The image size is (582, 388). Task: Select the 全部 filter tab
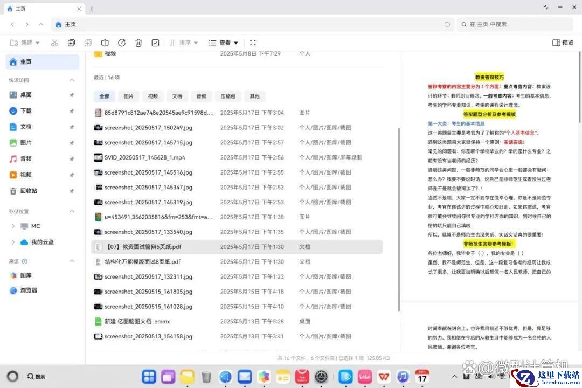click(105, 96)
